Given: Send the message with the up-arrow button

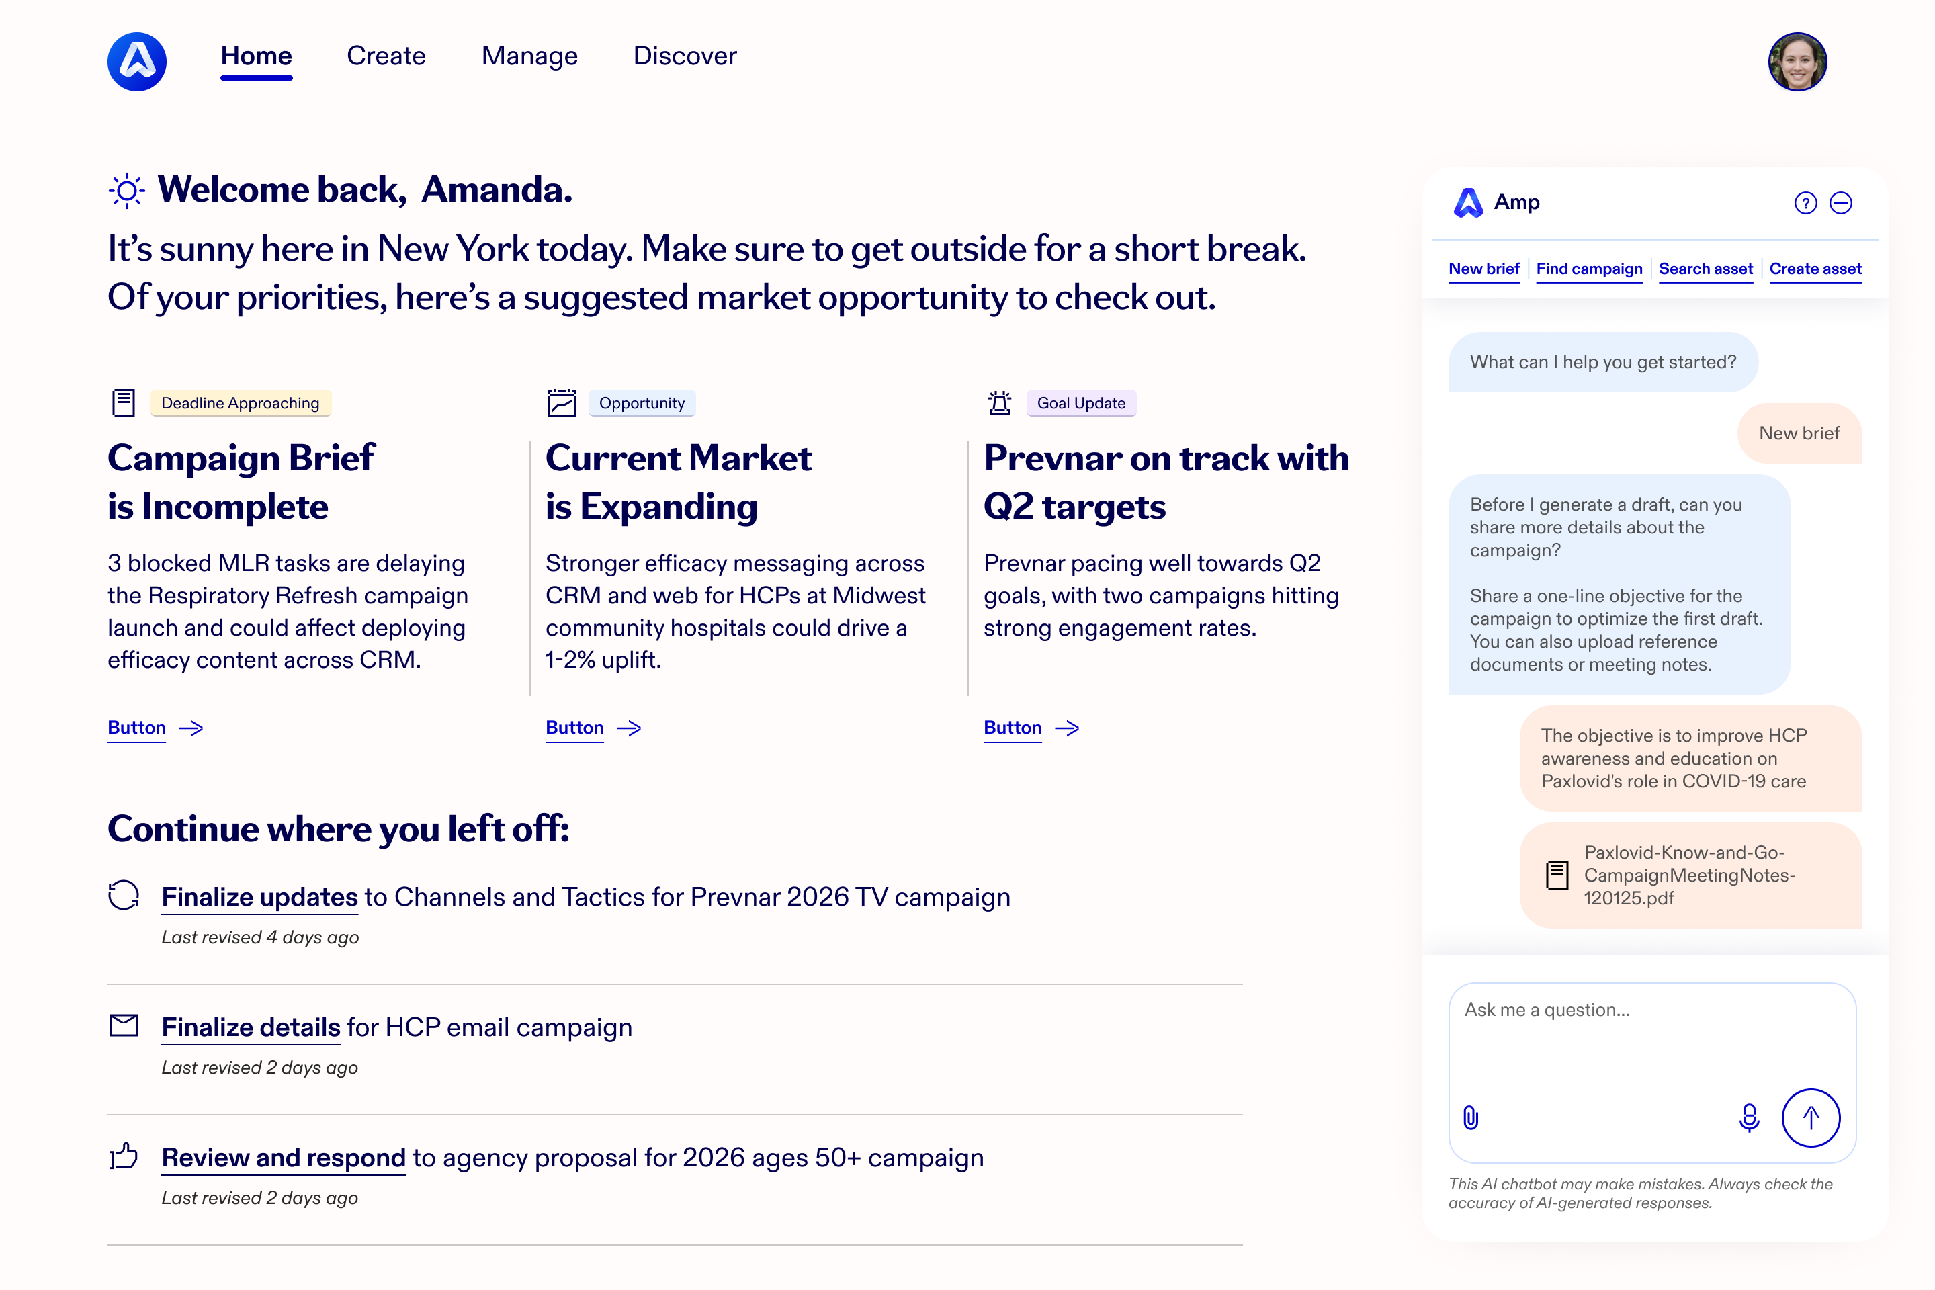Looking at the screenshot, I should pyautogui.click(x=1811, y=1117).
